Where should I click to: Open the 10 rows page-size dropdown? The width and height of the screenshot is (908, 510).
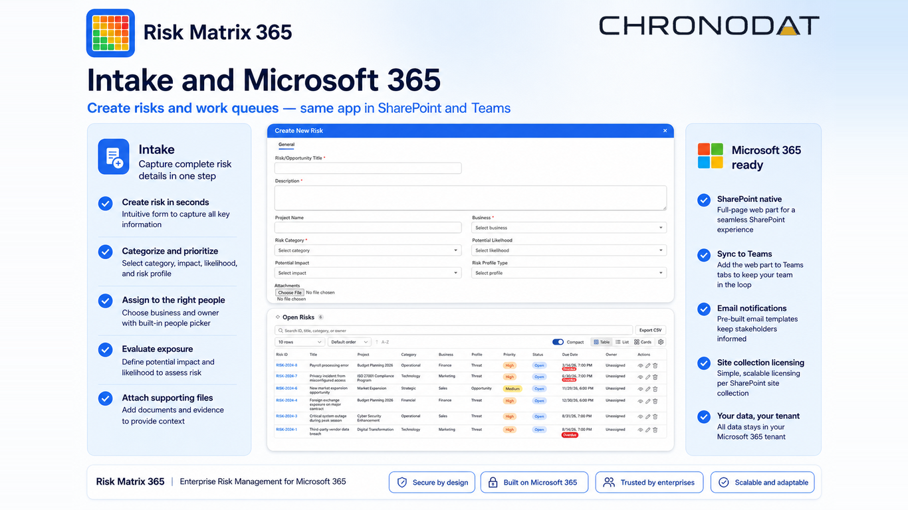pos(299,342)
